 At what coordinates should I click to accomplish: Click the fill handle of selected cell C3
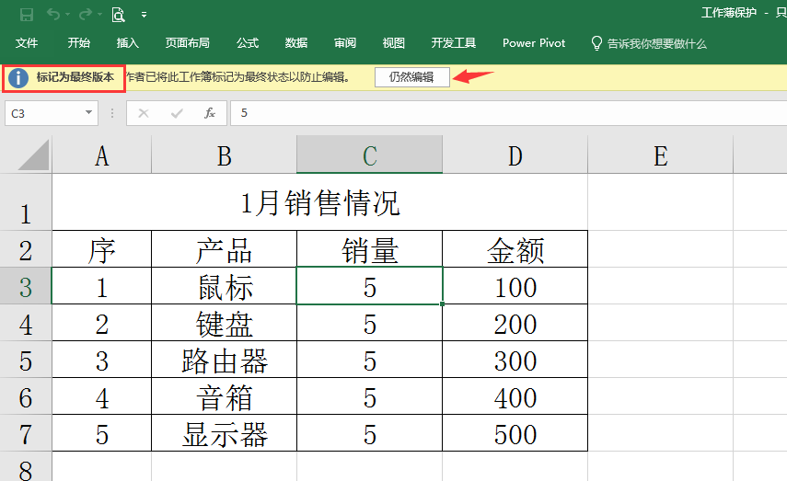[442, 303]
